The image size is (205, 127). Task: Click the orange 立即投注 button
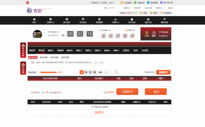click(x=127, y=91)
